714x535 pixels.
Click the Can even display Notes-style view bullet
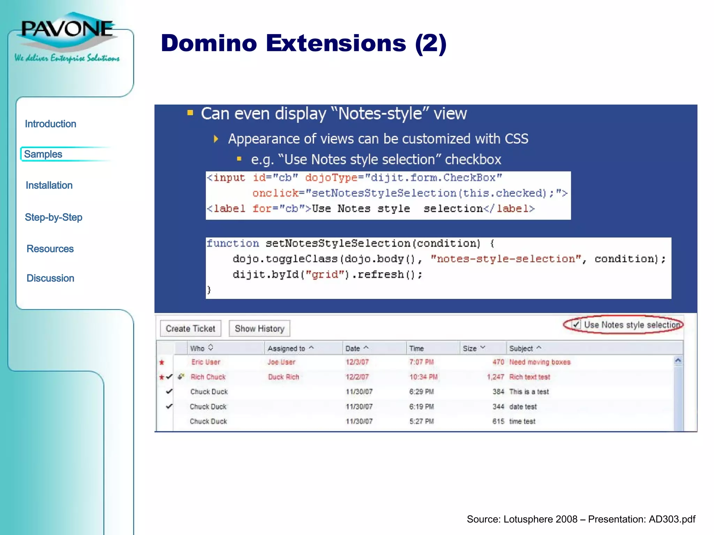334,114
